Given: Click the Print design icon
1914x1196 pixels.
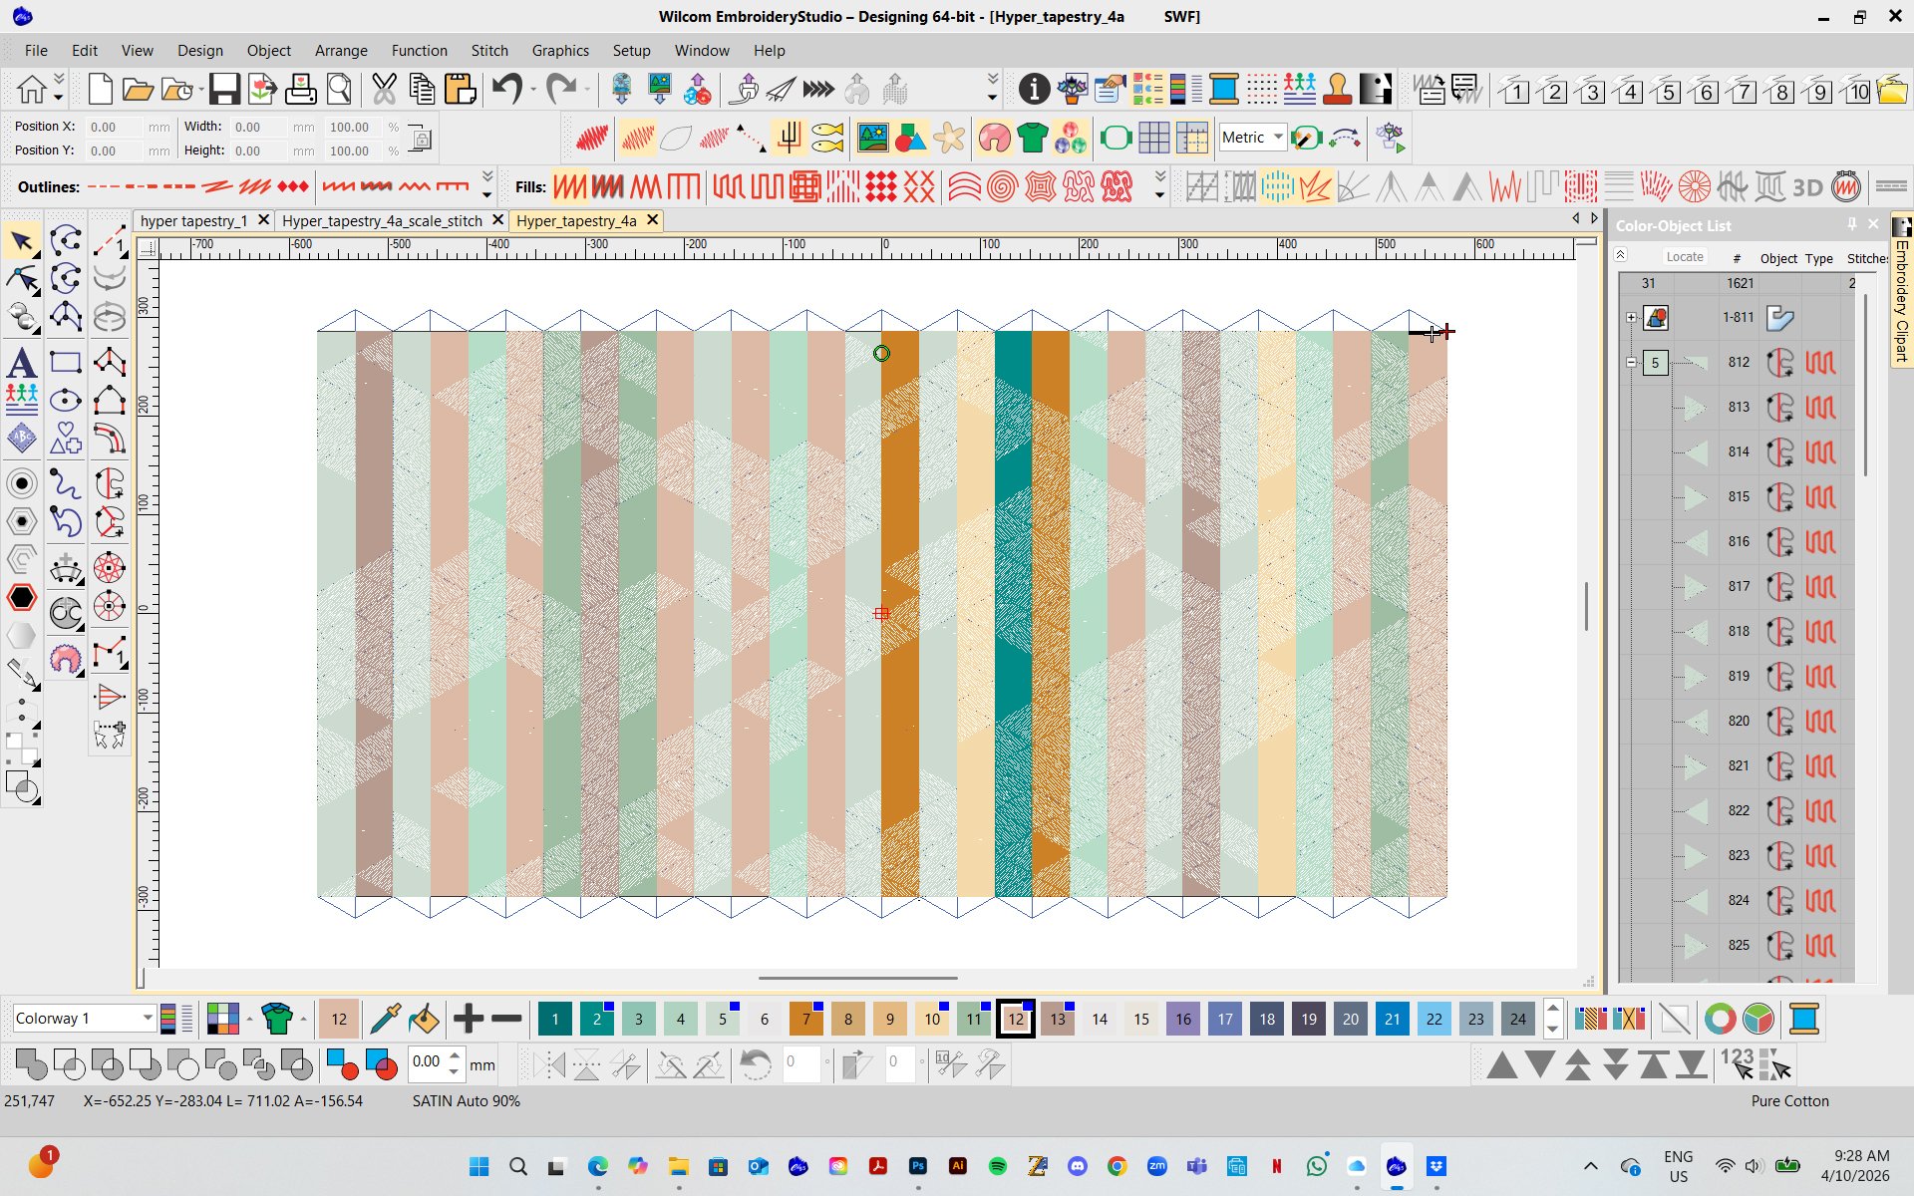Looking at the screenshot, I should coord(300,90).
